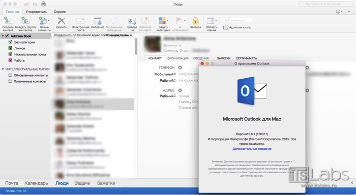Go to Задачи in the bottom navigation
356x195 pixels.
coord(82,183)
